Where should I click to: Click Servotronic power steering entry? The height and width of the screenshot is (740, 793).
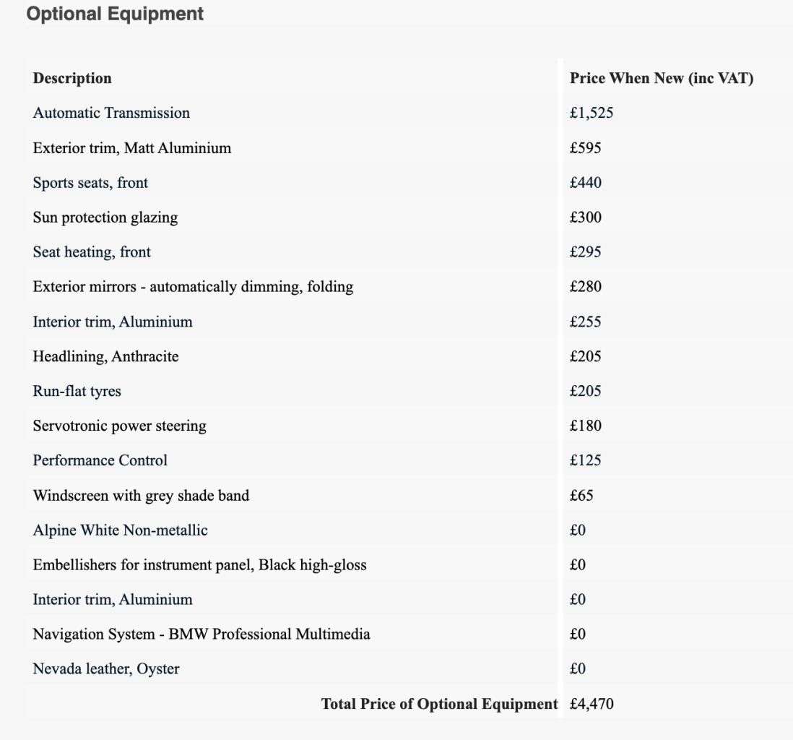[119, 426]
